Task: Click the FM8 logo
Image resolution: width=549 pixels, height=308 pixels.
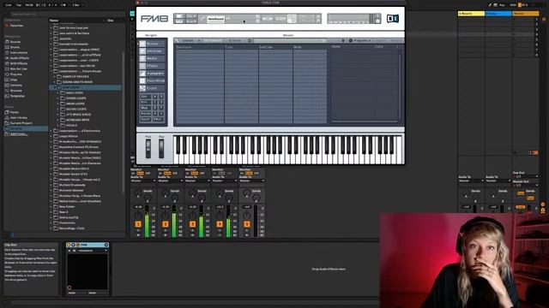Action: coord(154,19)
